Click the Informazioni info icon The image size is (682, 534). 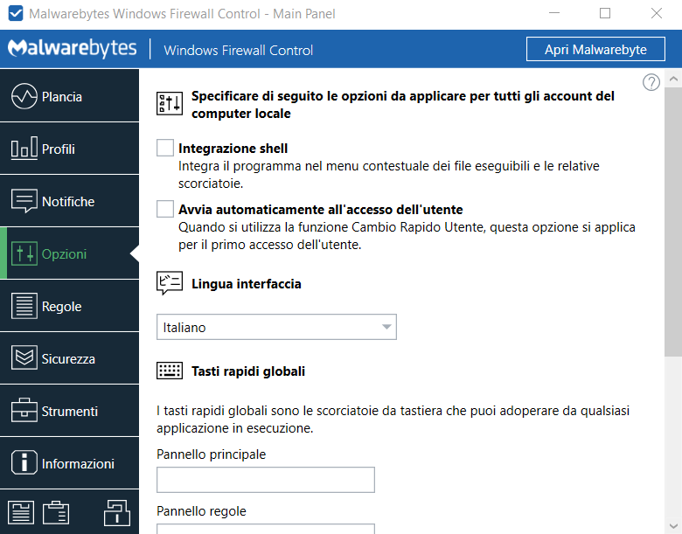[x=24, y=462]
